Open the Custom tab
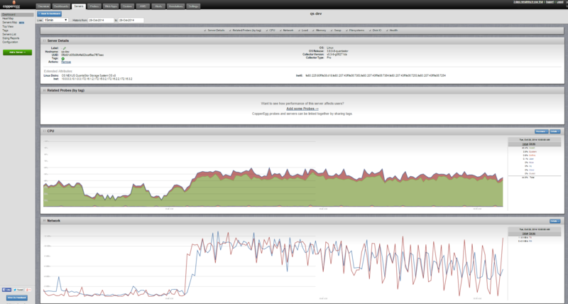 tap(127, 6)
